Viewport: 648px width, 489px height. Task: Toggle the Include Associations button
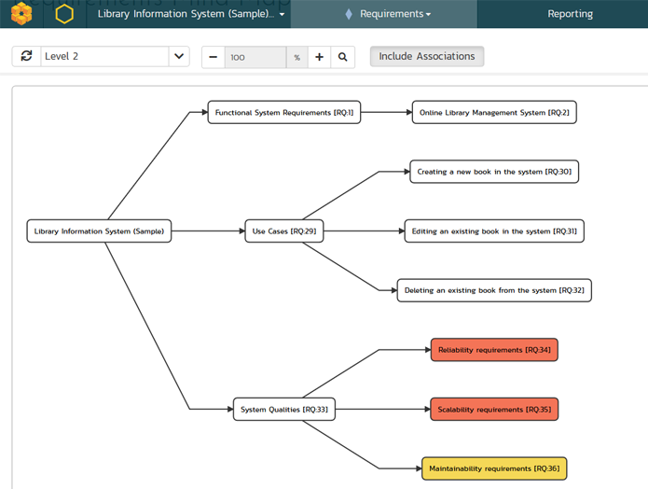pos(427,57)
